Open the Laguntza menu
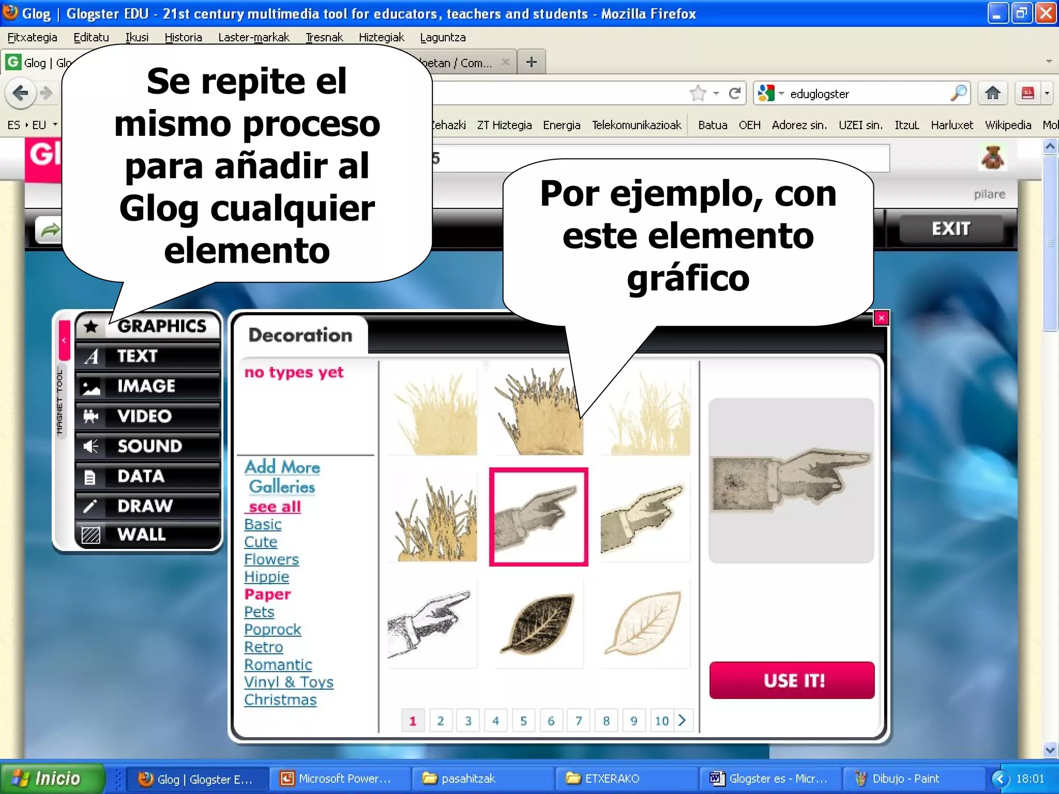 pyautogui.click(x=443, y=37)
